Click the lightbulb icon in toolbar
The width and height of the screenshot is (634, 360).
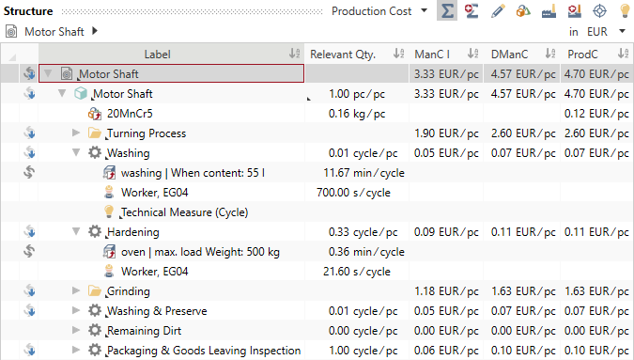[x=626, y=11]
